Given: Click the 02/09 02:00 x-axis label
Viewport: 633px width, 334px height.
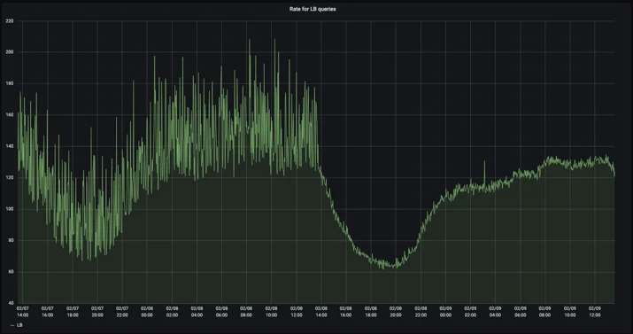Looking at the screenshot, I should pos(470,312).
